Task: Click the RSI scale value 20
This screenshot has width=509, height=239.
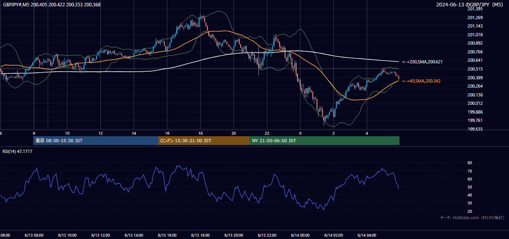Action: click(x=470, y=211)
